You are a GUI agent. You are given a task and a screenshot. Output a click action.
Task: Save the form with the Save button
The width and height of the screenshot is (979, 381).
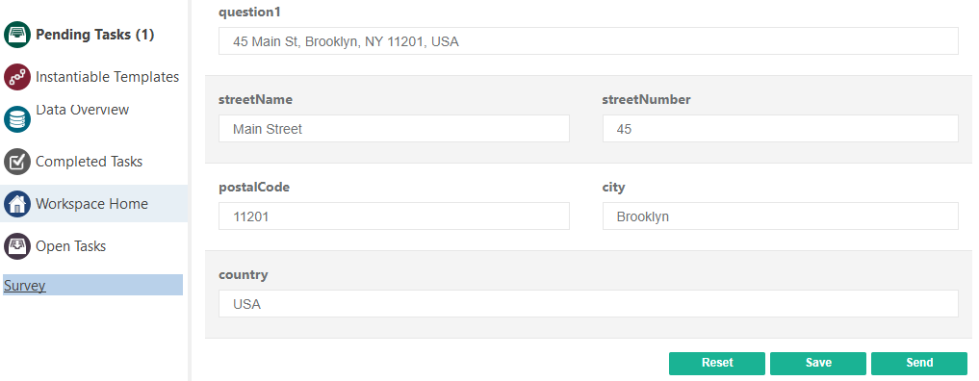[x=818, y=363]
